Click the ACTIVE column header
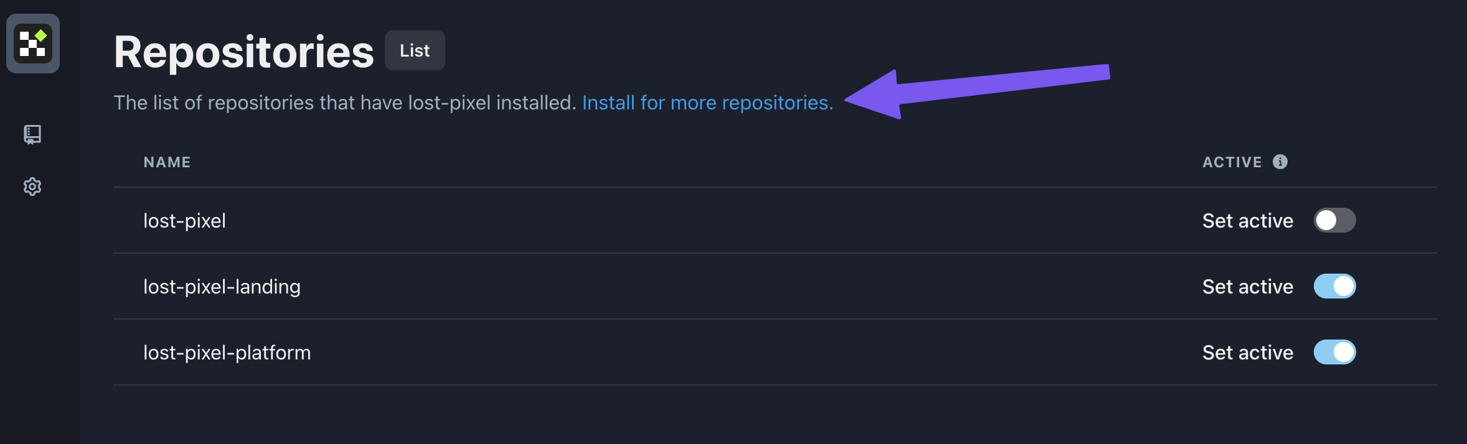1467x444 pixels. click(x=1232, y=162)
